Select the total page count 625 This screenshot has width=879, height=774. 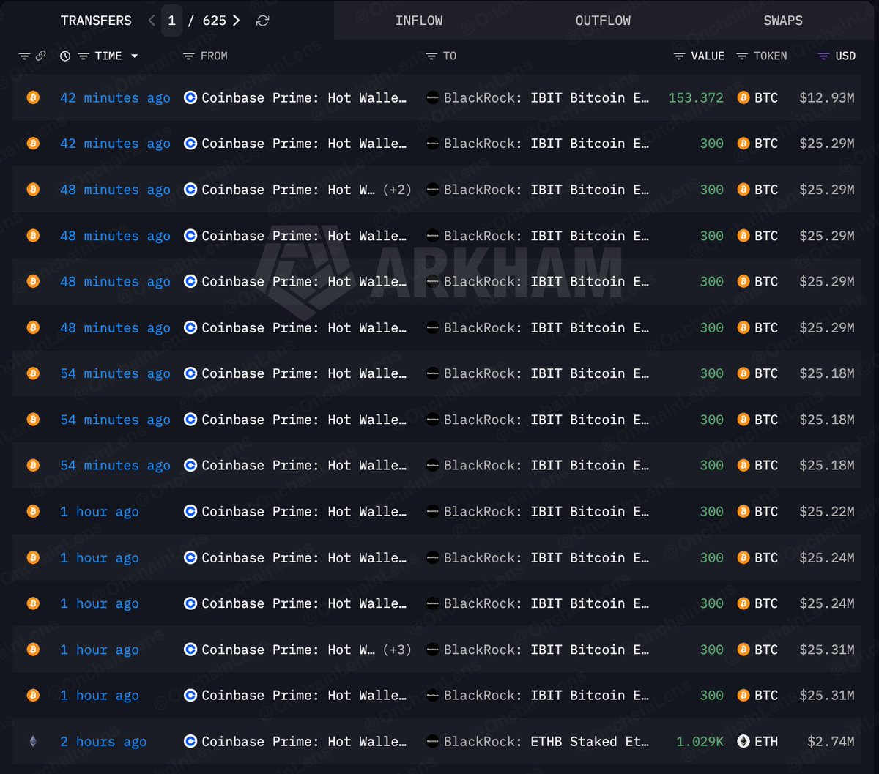[x=215, y=21]
